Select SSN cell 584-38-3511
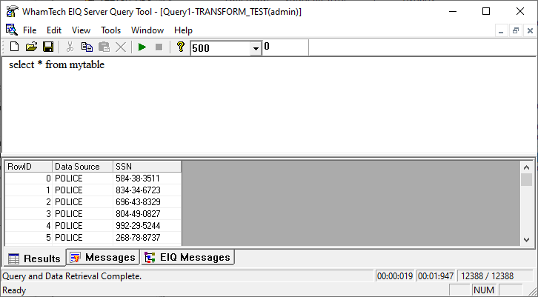 click(x=147, y=178)
